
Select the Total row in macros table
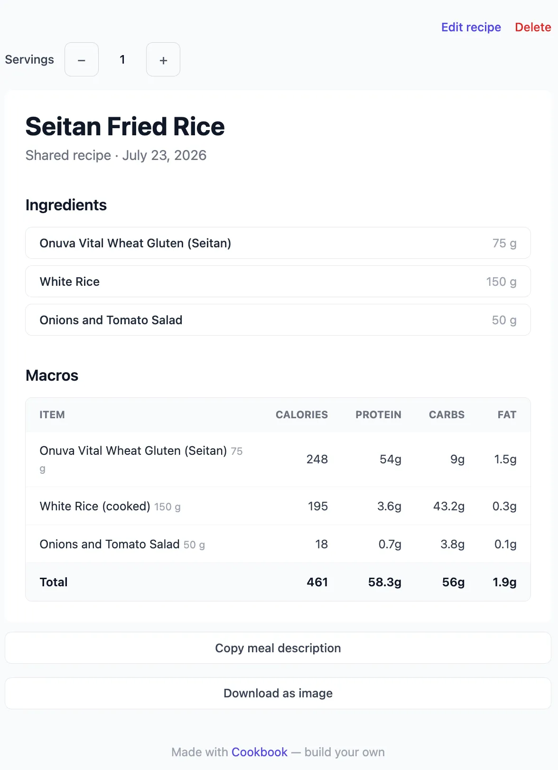pyautogui.click(x=278, y=582)
